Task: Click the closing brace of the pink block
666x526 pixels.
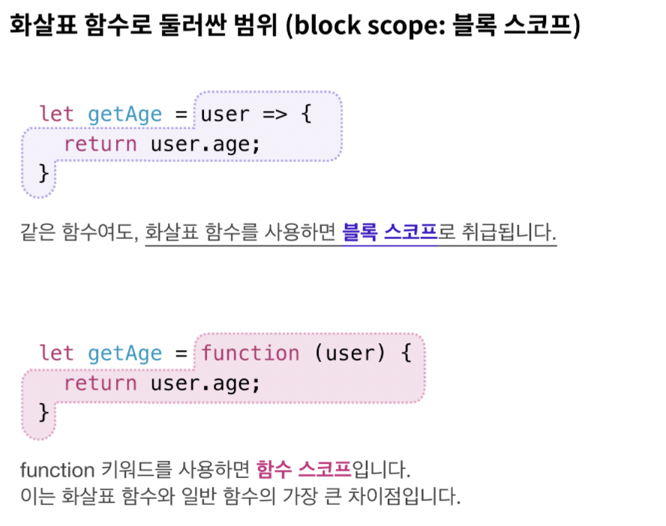Action: (43, 411)
